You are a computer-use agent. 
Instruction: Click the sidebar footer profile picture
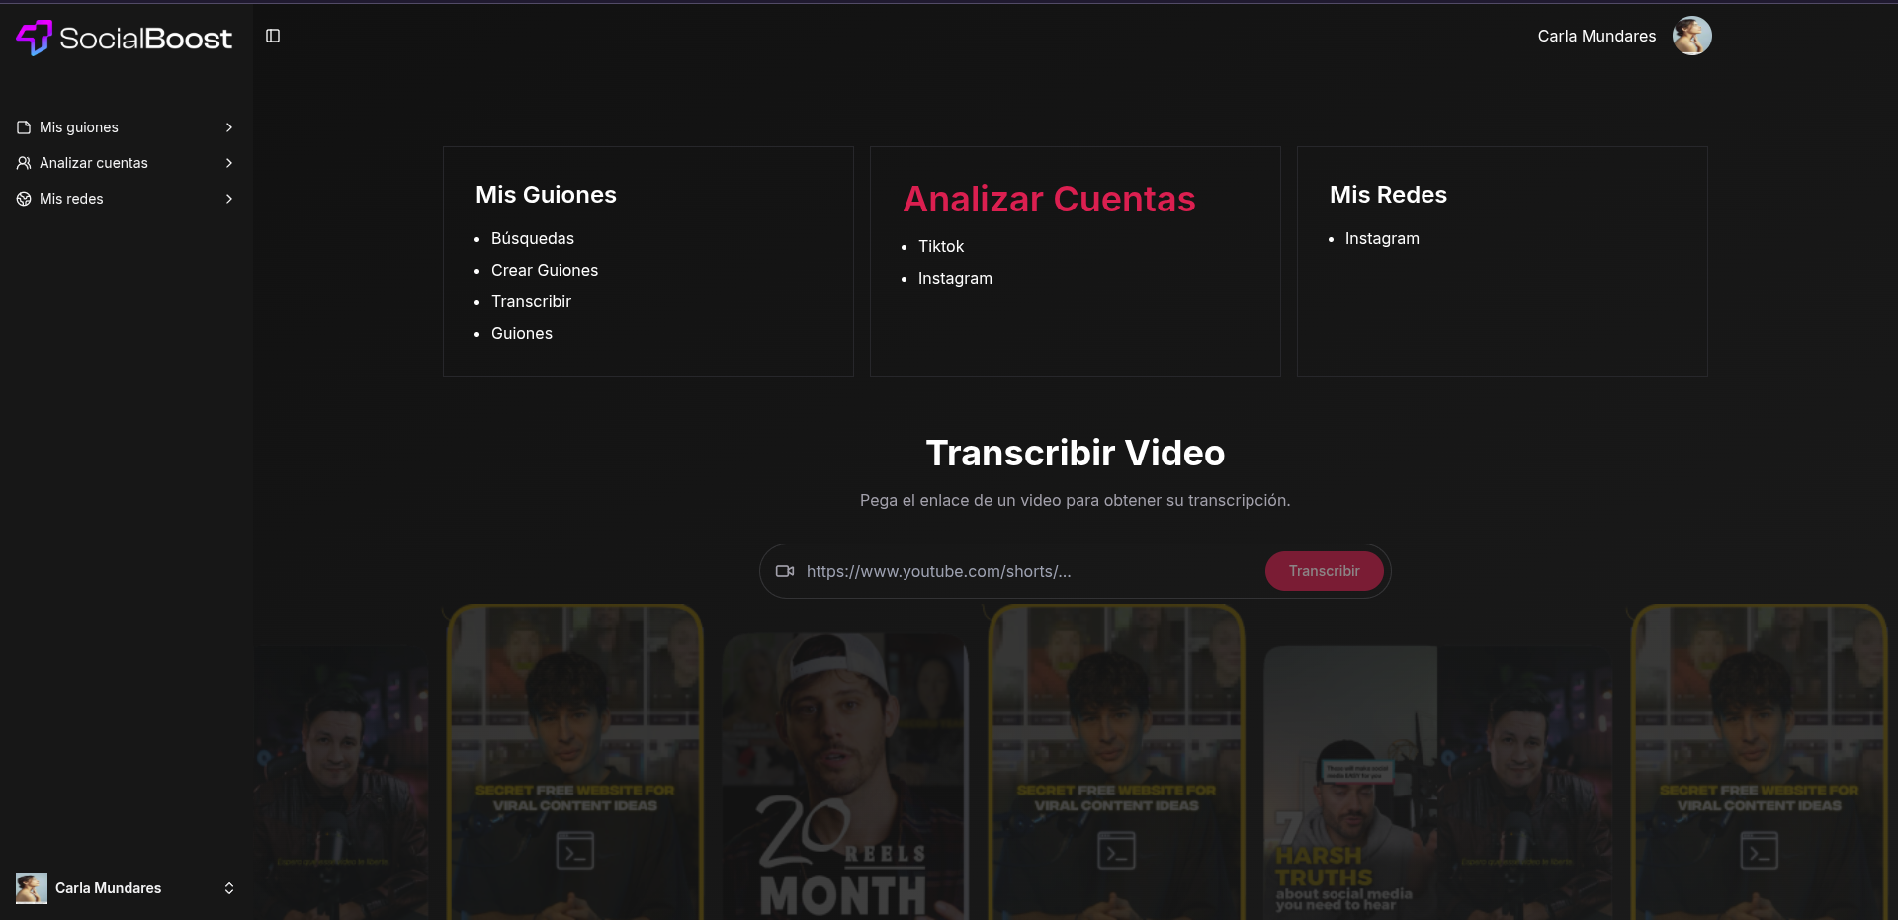[32, 888]
